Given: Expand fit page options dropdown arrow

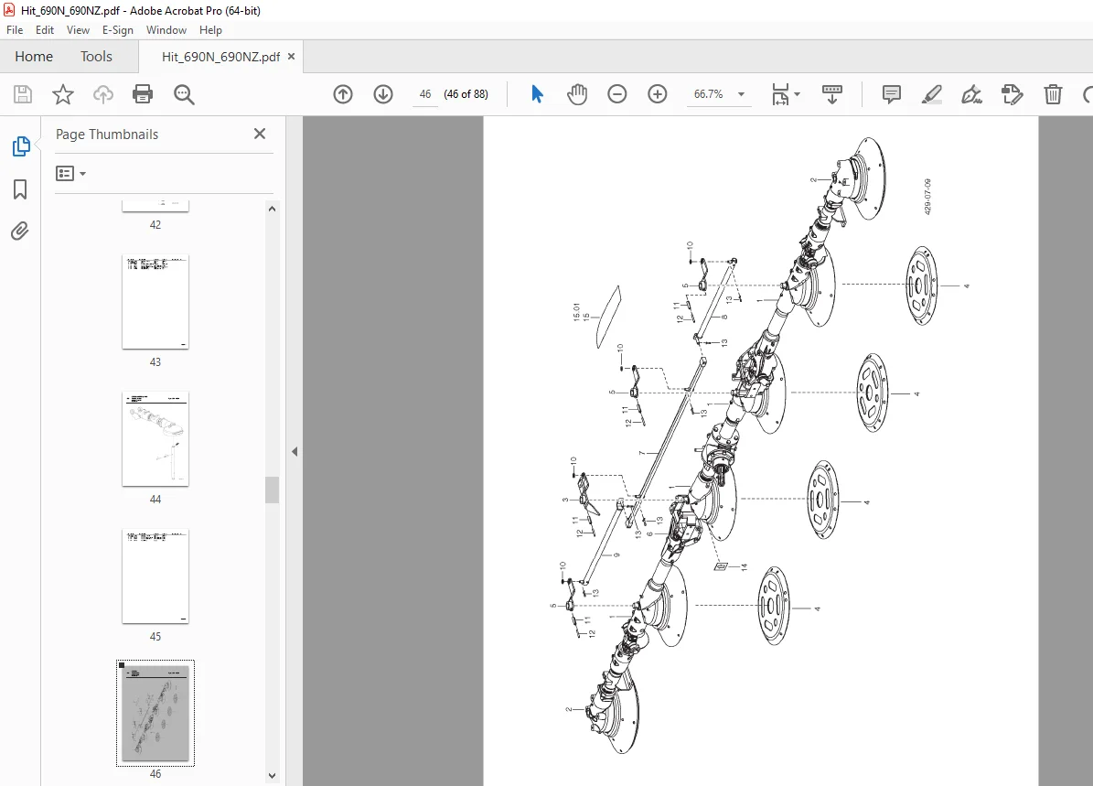Looking at the screenshot, I should point(798,94).
